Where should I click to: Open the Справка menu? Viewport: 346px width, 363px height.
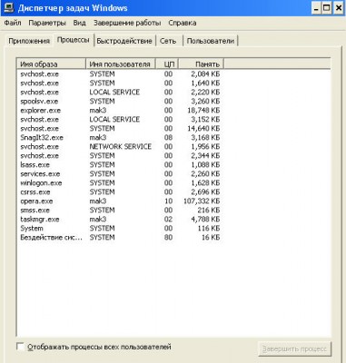point(183,23)
